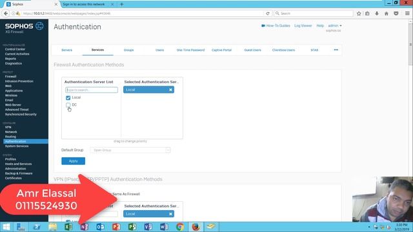Image resolution: width=413 pixels, height=232 pixels.
Task: Open Firewall in the sidebar
Action: click(10, 77)
